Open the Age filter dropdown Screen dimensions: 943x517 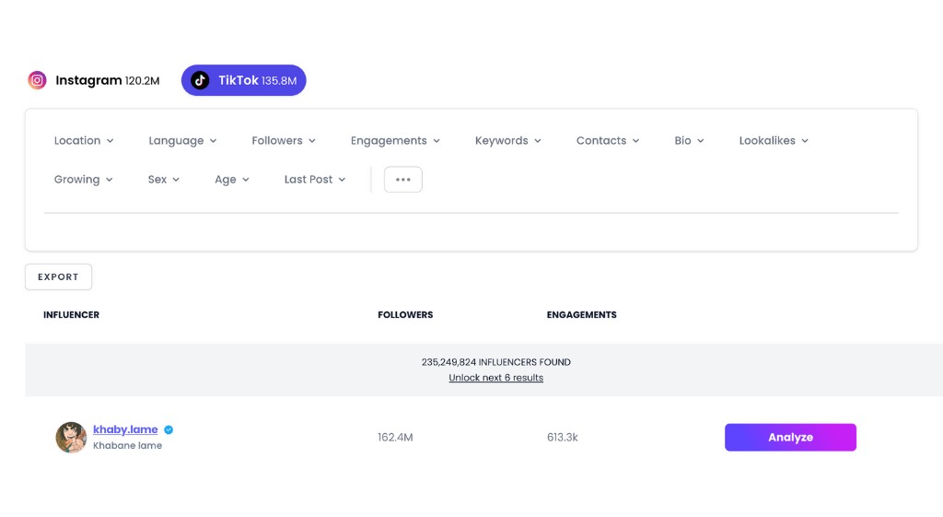coord(231,180)
